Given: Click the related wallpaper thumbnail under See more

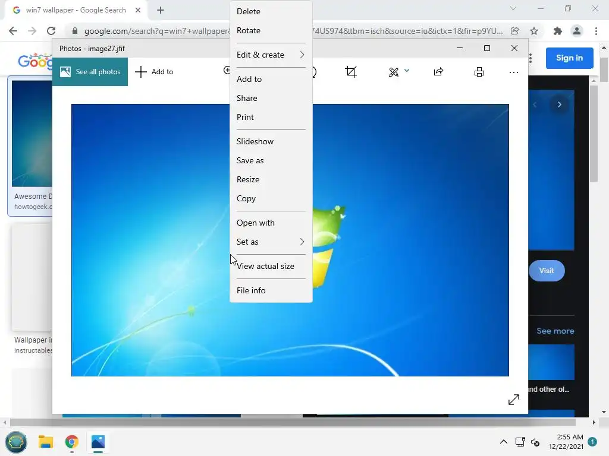Looking at the screenshot, I should pos(551,362).
